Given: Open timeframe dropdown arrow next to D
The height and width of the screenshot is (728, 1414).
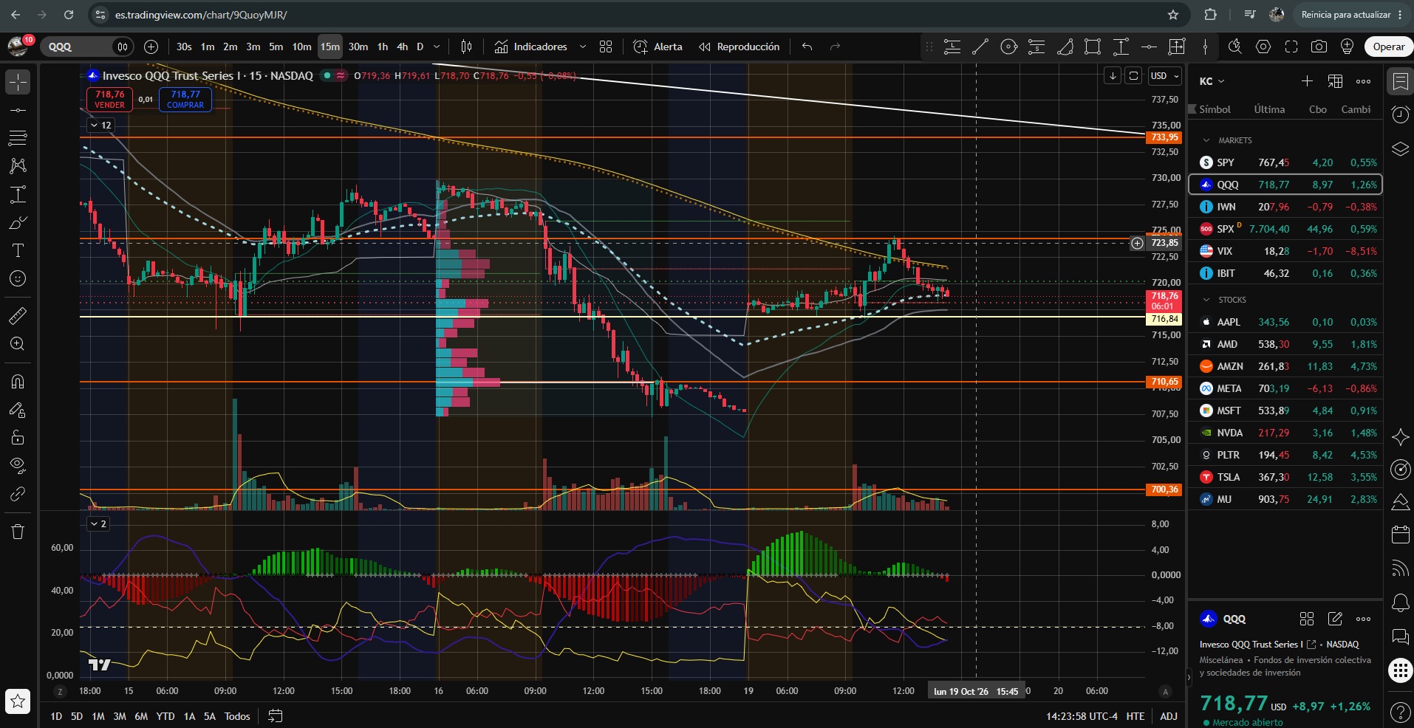Looking at the screenshot, I should coord(437,47).
